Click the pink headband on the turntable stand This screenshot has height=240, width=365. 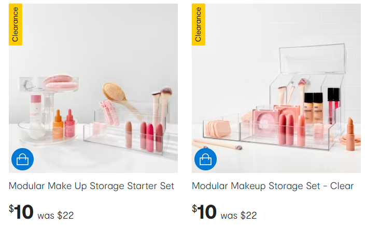pyautogui.click(x=61, y=80)
